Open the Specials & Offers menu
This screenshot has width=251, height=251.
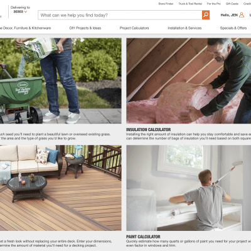233,28
